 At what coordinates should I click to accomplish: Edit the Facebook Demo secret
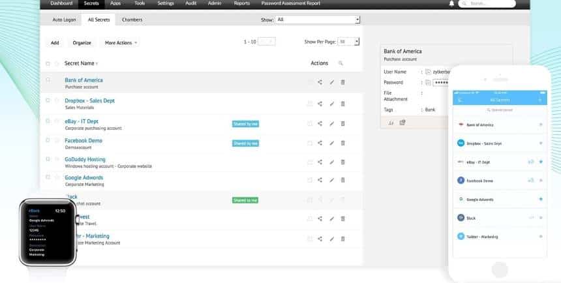[331, 143]
